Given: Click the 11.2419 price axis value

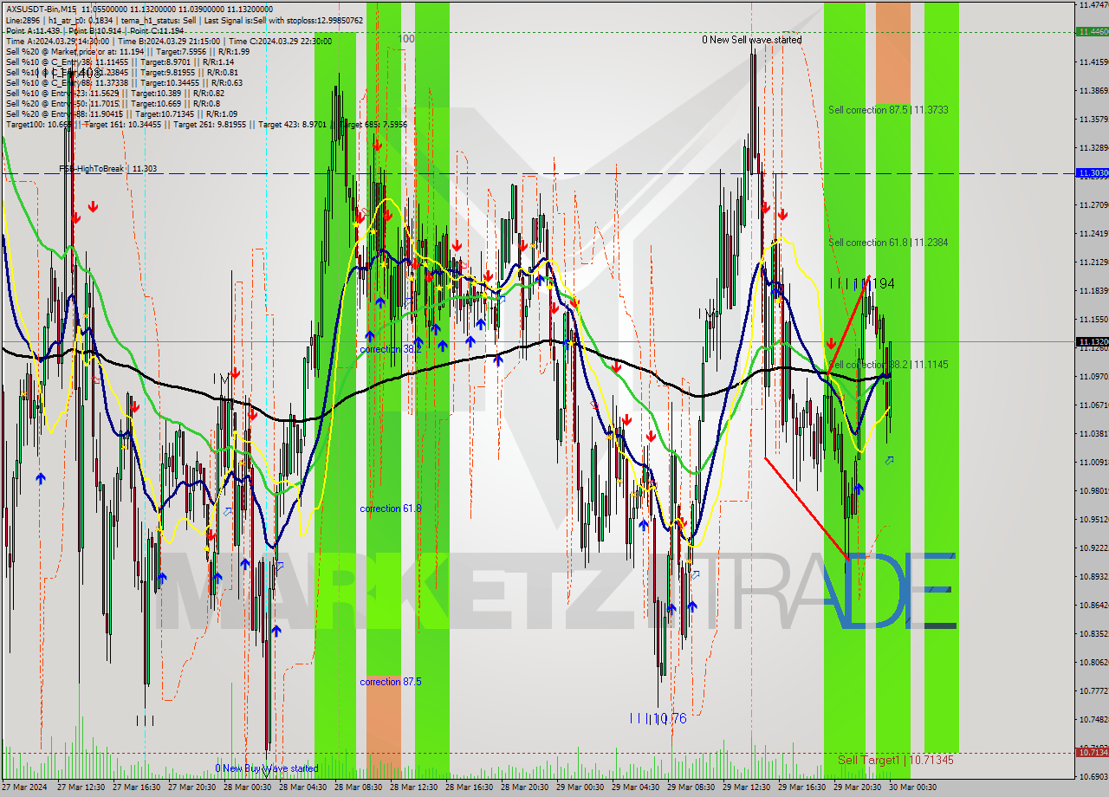Looking at the screenshot, I should point(1094,233).
